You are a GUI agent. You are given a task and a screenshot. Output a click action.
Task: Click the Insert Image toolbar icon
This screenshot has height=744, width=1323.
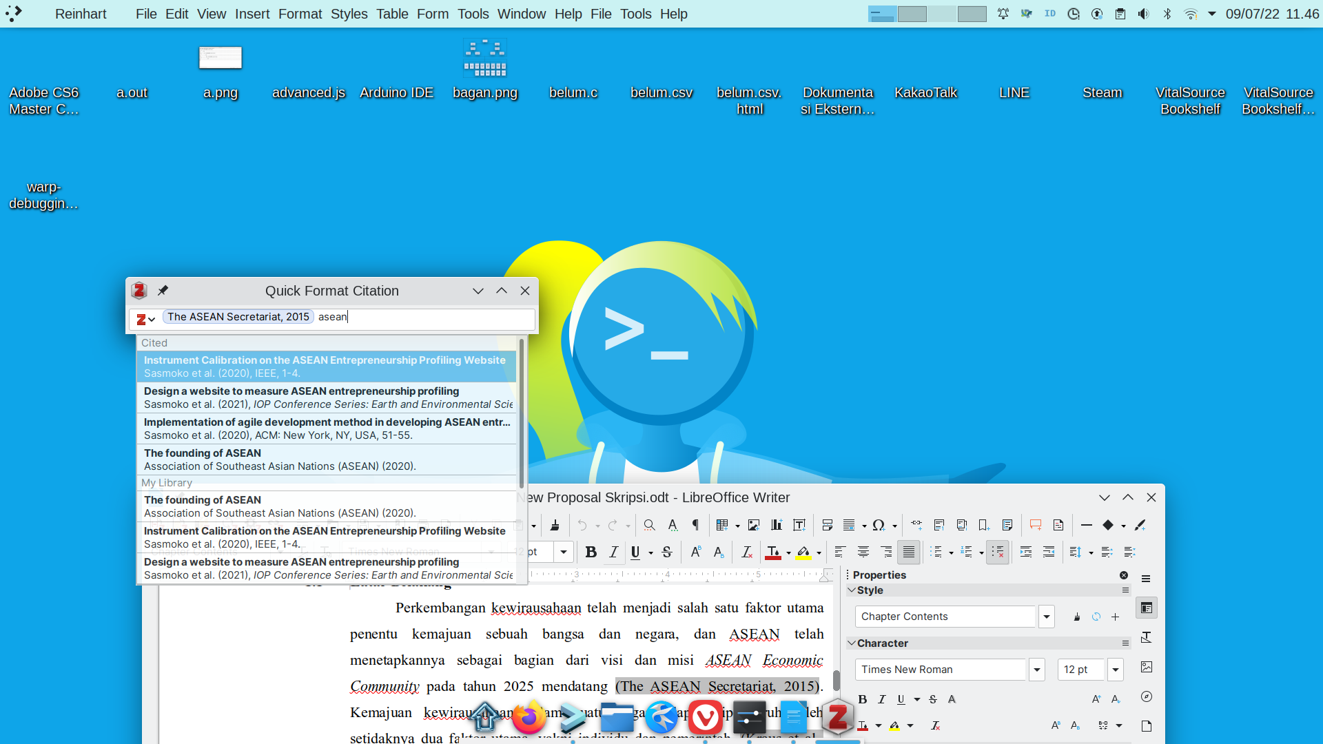pos(753,526)
